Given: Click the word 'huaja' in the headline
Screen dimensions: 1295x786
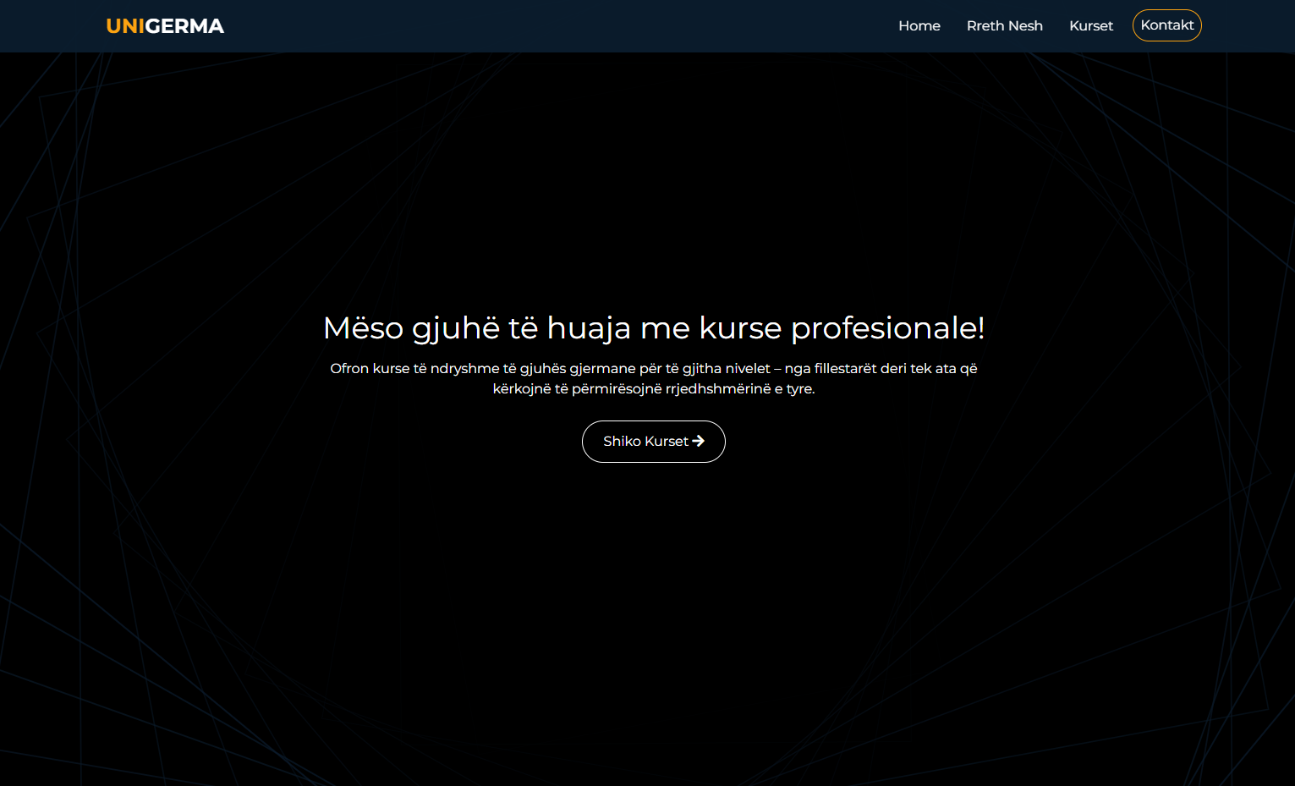Looking at the screenshot, I should tap(589, 328).
